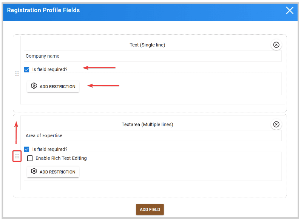Focus the Company name input field
The image size is (301, 221).
click(153, 56)
